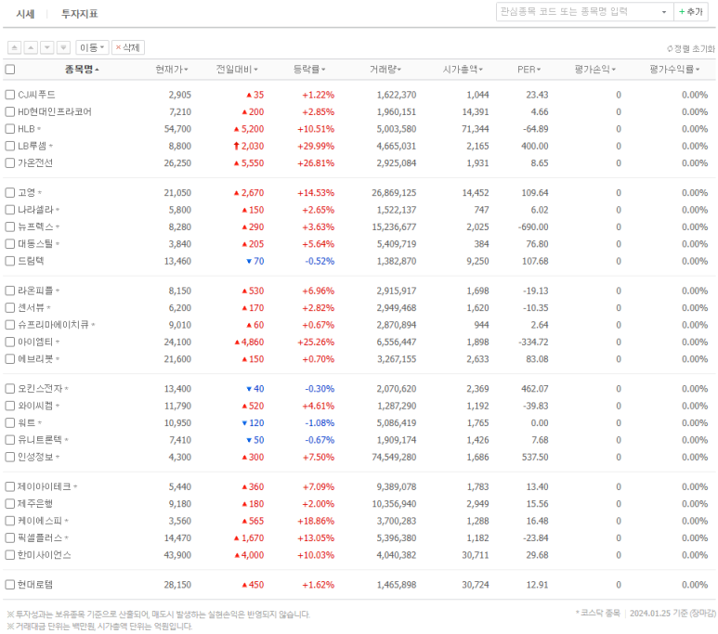Sort by 등락률 column header

click(309, 70)
